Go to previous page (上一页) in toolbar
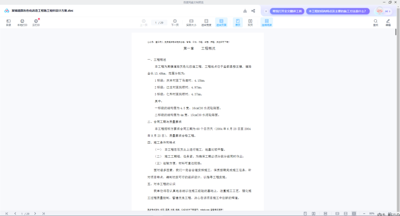400x216 pixels. pyautogui.click(x=144, y=22)
